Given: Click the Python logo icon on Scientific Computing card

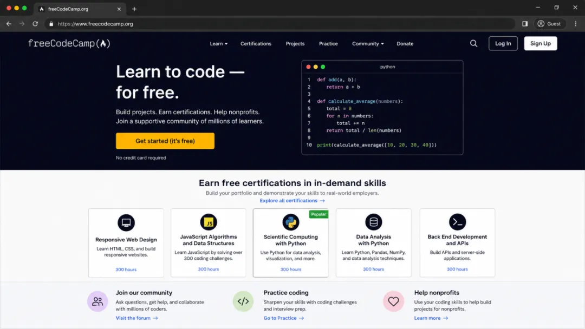Looking at the screenshot, I should pos(291,222).
